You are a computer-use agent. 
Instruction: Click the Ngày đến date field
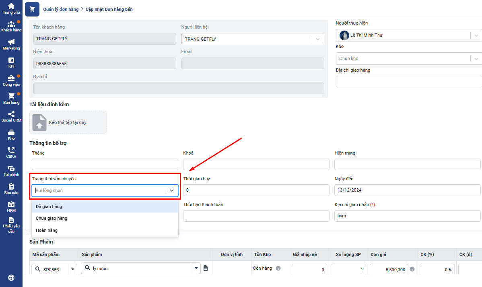[407, 190]
